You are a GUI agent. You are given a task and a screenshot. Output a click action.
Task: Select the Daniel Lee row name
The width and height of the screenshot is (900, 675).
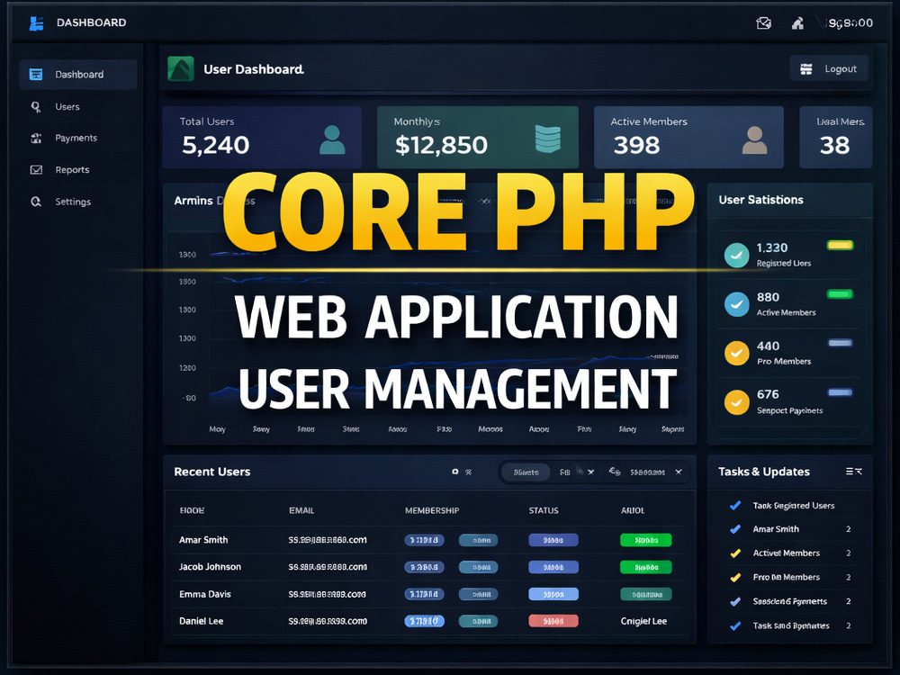coord(201,621)
